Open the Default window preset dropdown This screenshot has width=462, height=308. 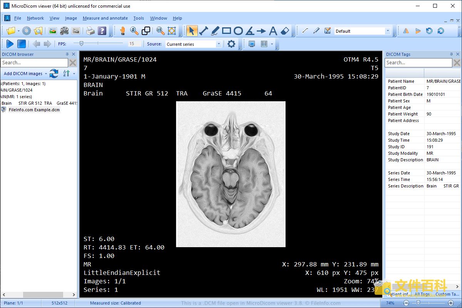[388, 31]
